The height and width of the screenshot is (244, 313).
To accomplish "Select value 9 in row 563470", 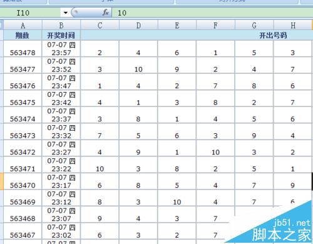I will 293,181.
